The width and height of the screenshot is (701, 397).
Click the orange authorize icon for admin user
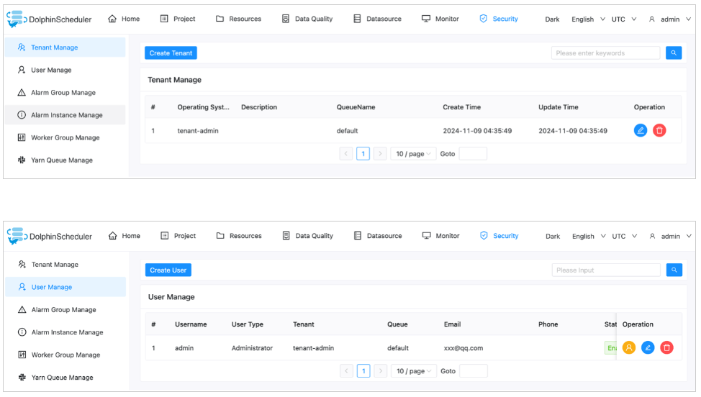tap(629, 348)
